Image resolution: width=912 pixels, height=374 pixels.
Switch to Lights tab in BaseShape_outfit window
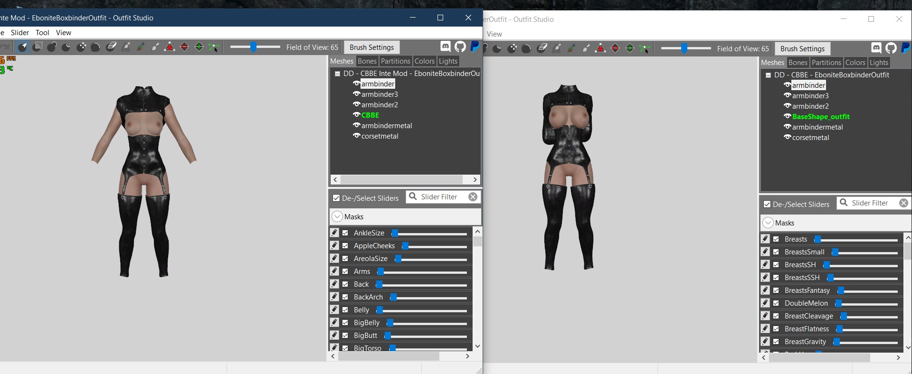pos(879,62)
